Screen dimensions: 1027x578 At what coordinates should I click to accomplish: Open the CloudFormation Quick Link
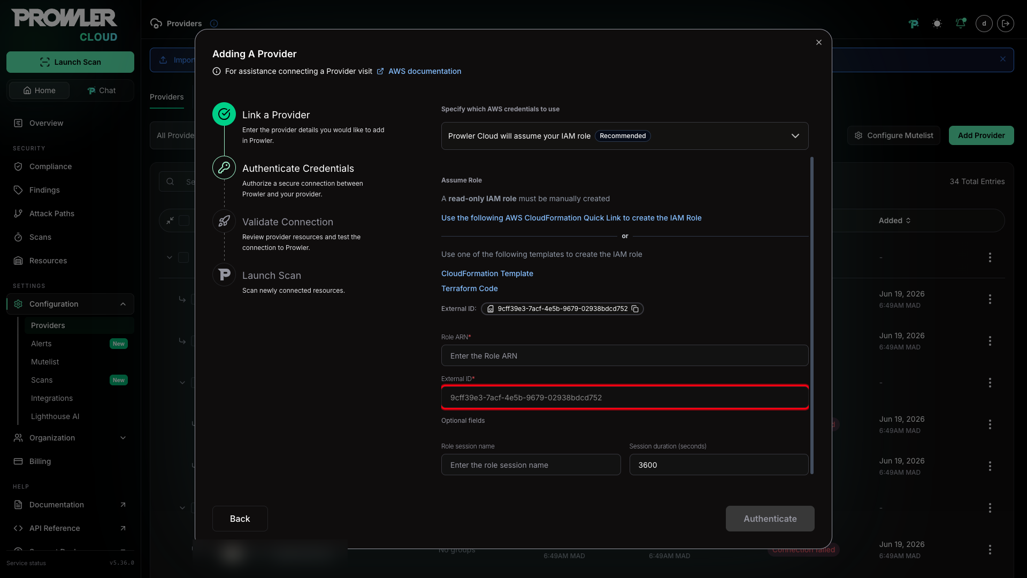[x=571, y=218]
